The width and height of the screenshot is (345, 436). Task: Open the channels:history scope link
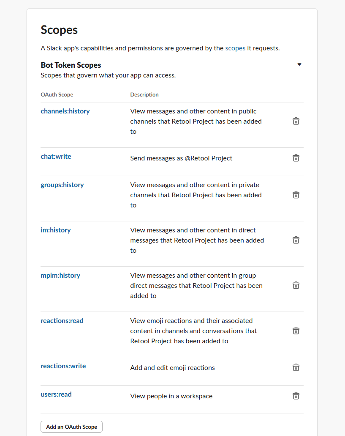pos(65,111)
